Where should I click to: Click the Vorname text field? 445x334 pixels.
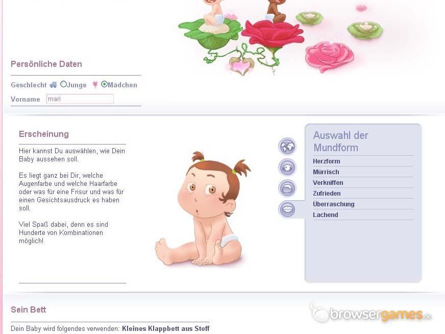(x=80, y=99)
